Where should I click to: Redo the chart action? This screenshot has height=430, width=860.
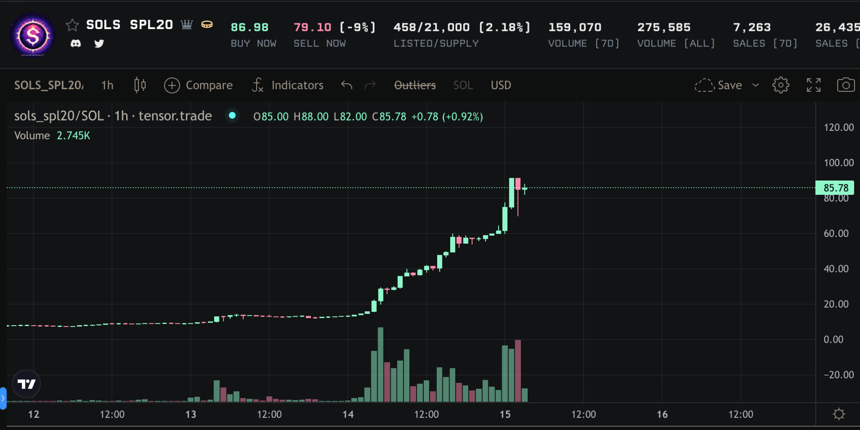pos(370,85)
